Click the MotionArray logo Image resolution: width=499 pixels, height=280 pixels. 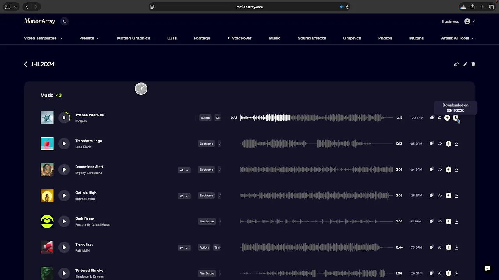pos(39,21)
